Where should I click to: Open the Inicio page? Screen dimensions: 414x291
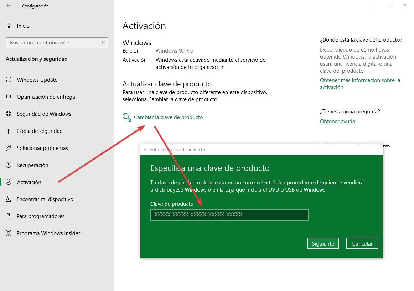(23, 26)
